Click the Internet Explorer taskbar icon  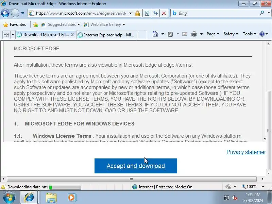[x=29, y=198]
